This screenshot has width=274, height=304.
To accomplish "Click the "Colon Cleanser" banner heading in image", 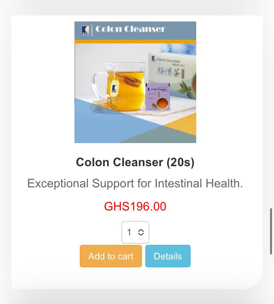I will [x=130, y=29].
